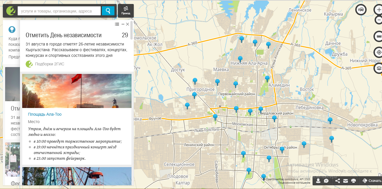
Task: Open the ferris wheel photo card
Action: point(77,176)
